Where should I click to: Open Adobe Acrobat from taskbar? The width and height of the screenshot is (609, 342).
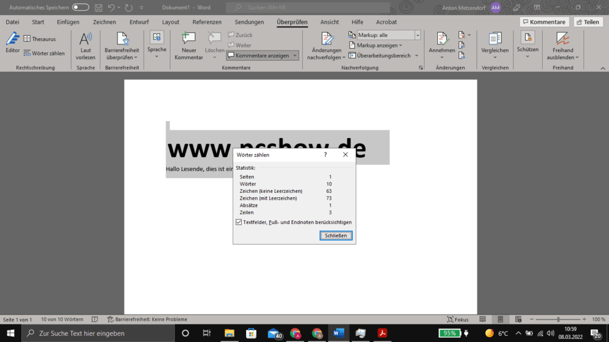382,333
